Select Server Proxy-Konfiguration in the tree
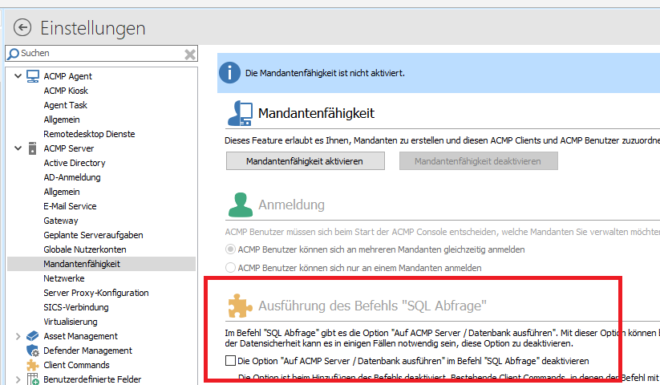Screen dimensions: 660x385 coord(96,293)
